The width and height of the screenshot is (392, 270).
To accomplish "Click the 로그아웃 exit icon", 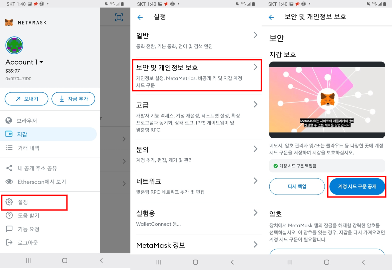I will tap(9, 242).
